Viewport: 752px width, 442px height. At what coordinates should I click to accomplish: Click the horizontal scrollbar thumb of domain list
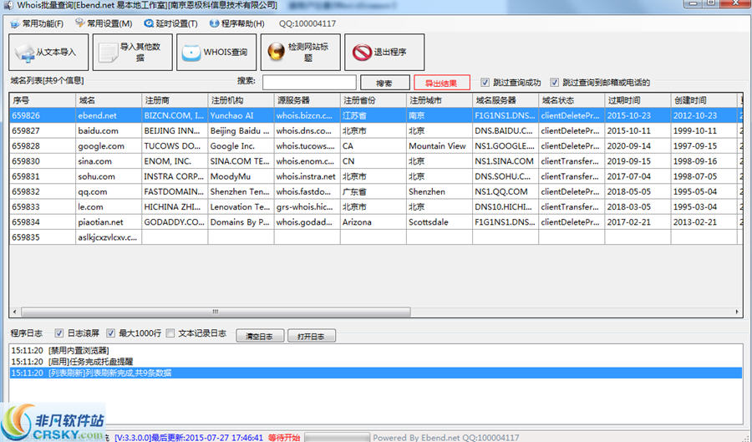(x=216, y=312)
